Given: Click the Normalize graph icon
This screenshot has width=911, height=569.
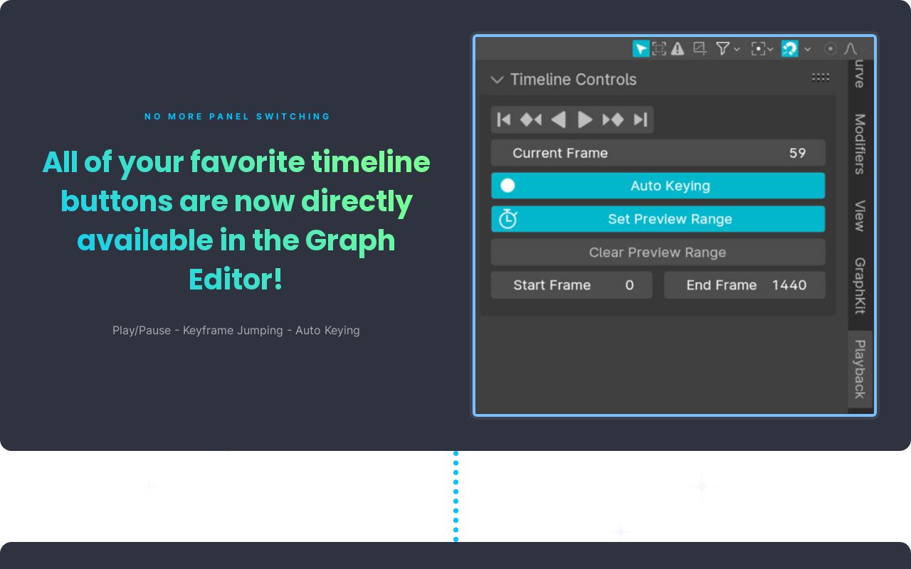Looking at the screenshot, I should pos(699,48).
